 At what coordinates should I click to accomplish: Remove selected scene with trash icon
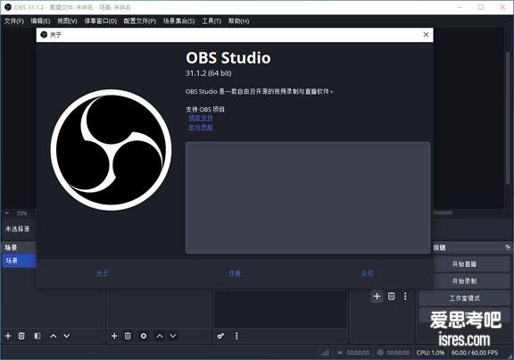pos(21,336)
